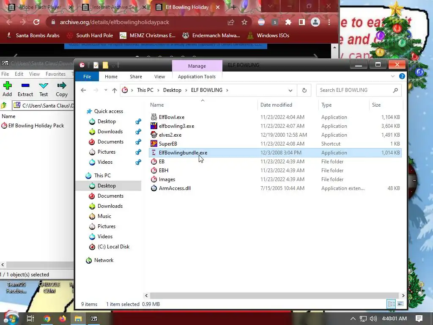Go up one level in Explorer
The image size is (433, 325).
point(115,90)
